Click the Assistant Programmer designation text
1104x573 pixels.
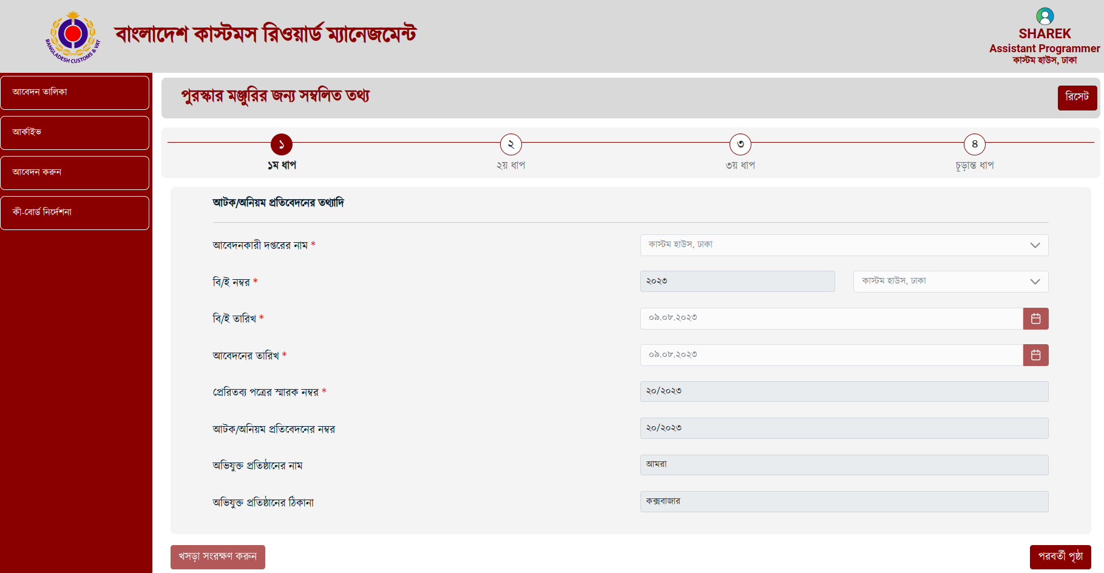[x=1045, y=49]
